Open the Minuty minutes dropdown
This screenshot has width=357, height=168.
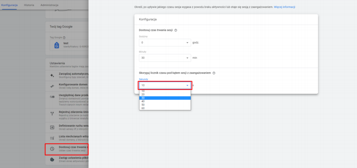click(x=164, y=58)
